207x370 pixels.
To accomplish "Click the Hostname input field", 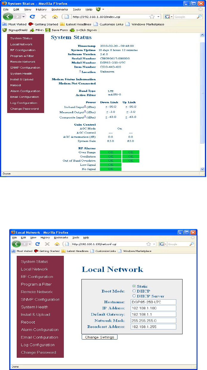I will pyautogui.click(x=153, y=302).
